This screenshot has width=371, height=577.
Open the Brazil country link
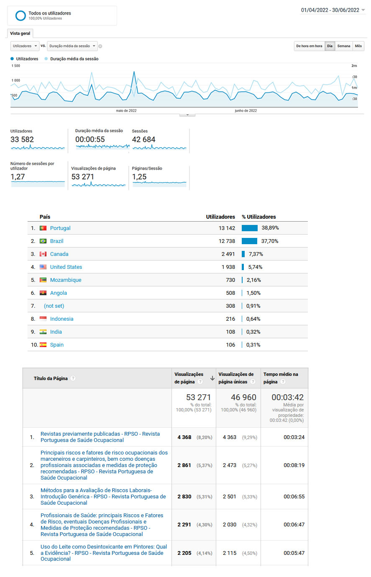(x=57, y=241)
